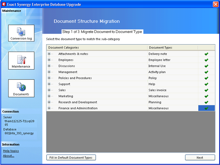This screenshot has width=220, height=165.
Task: Select the Research and Development row label
Action: click(78, 102)
